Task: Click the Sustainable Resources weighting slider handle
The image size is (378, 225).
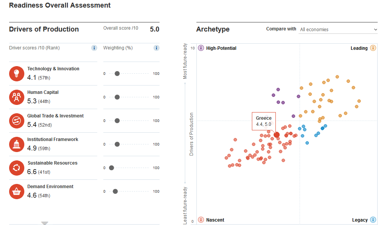Action: point(111,168)
